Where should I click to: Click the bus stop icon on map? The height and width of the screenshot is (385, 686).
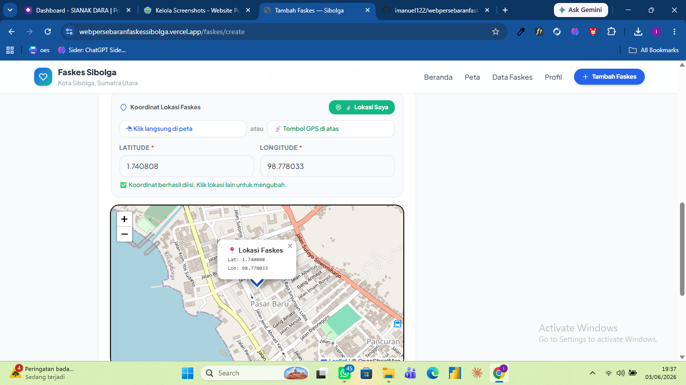pyautogui.click(x=398, y=324)
